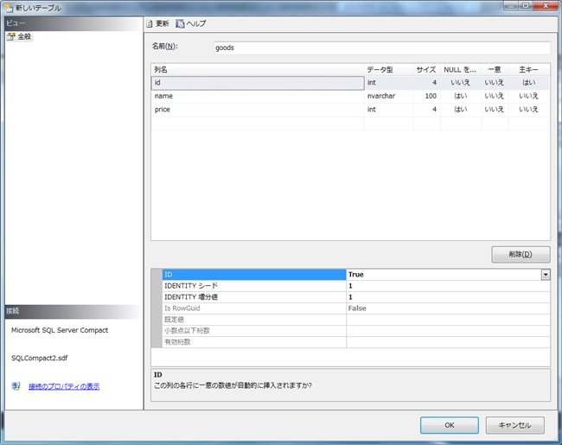Viewport: 562px width, 445px height.
Task: Click NULL allowed cell of name row
Action: (x=461, y=96)
